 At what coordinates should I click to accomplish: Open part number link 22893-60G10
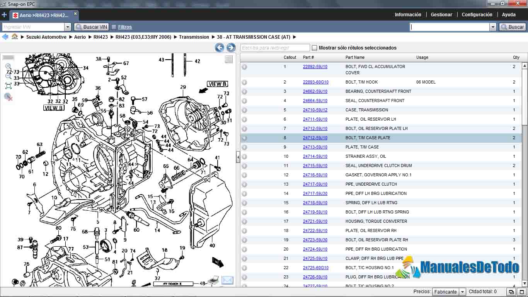point(316,82)
